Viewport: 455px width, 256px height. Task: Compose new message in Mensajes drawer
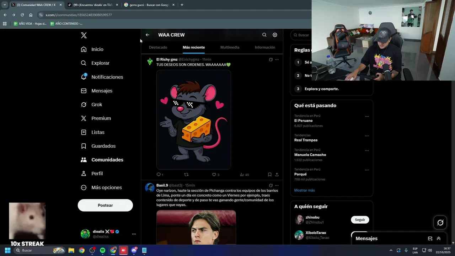[x=430, y=239]
